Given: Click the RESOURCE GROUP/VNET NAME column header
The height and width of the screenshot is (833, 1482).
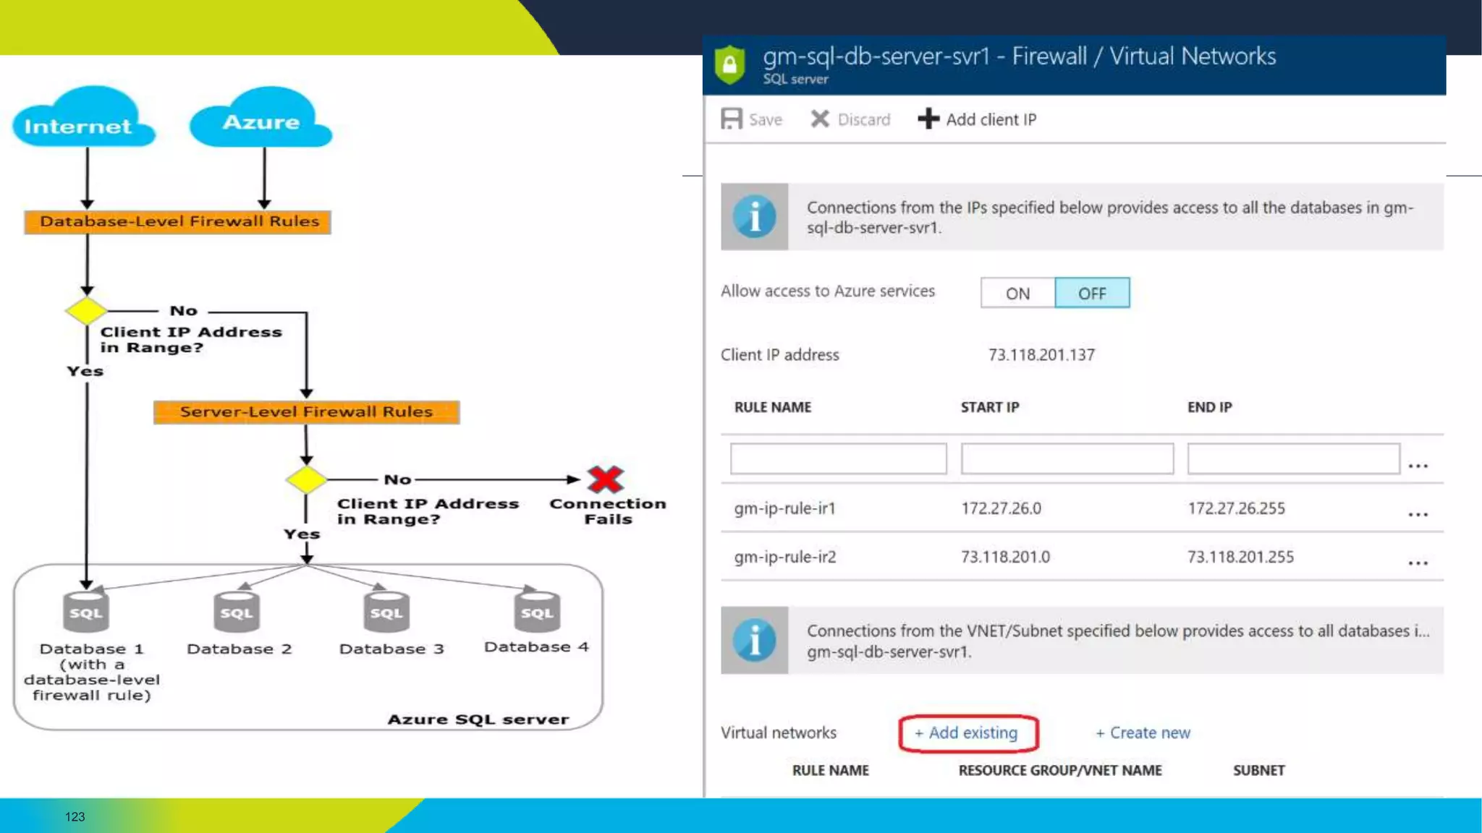Looking at the screenshot, I should (1060, 770).
